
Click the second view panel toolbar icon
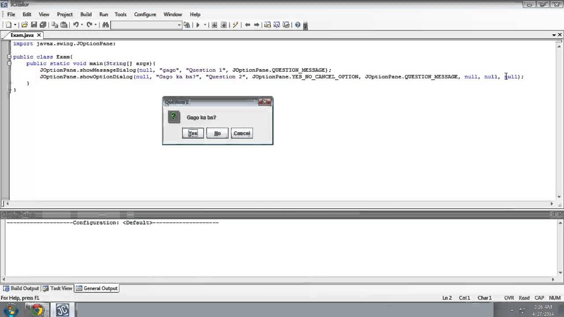277,25
